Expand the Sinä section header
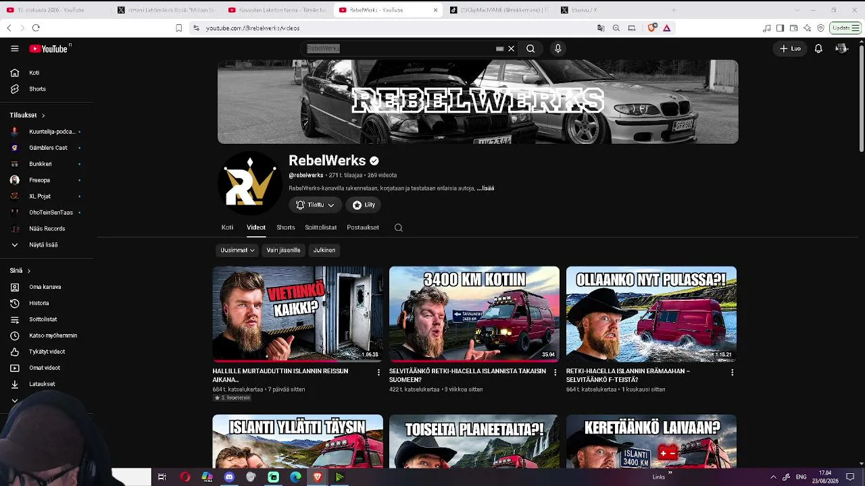 point(20,271)
